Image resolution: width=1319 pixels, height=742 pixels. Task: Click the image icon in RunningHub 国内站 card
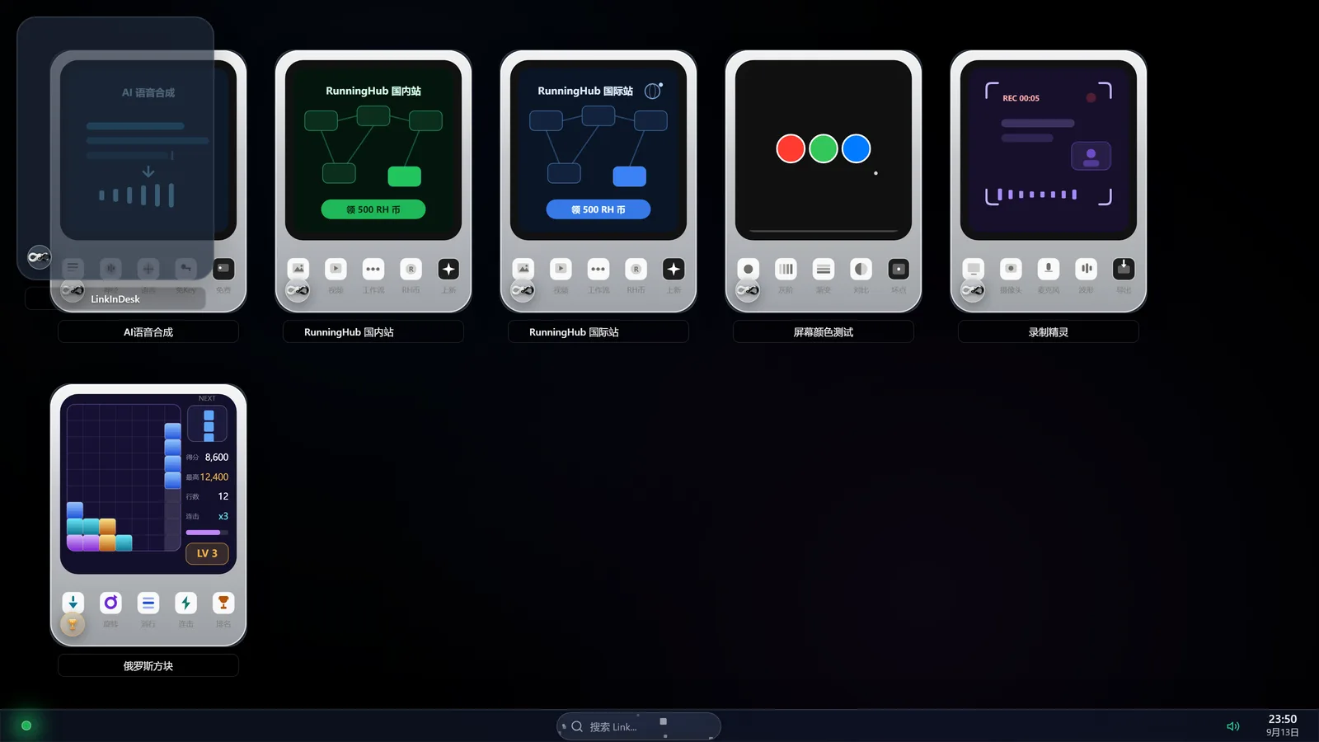(298, 269)
